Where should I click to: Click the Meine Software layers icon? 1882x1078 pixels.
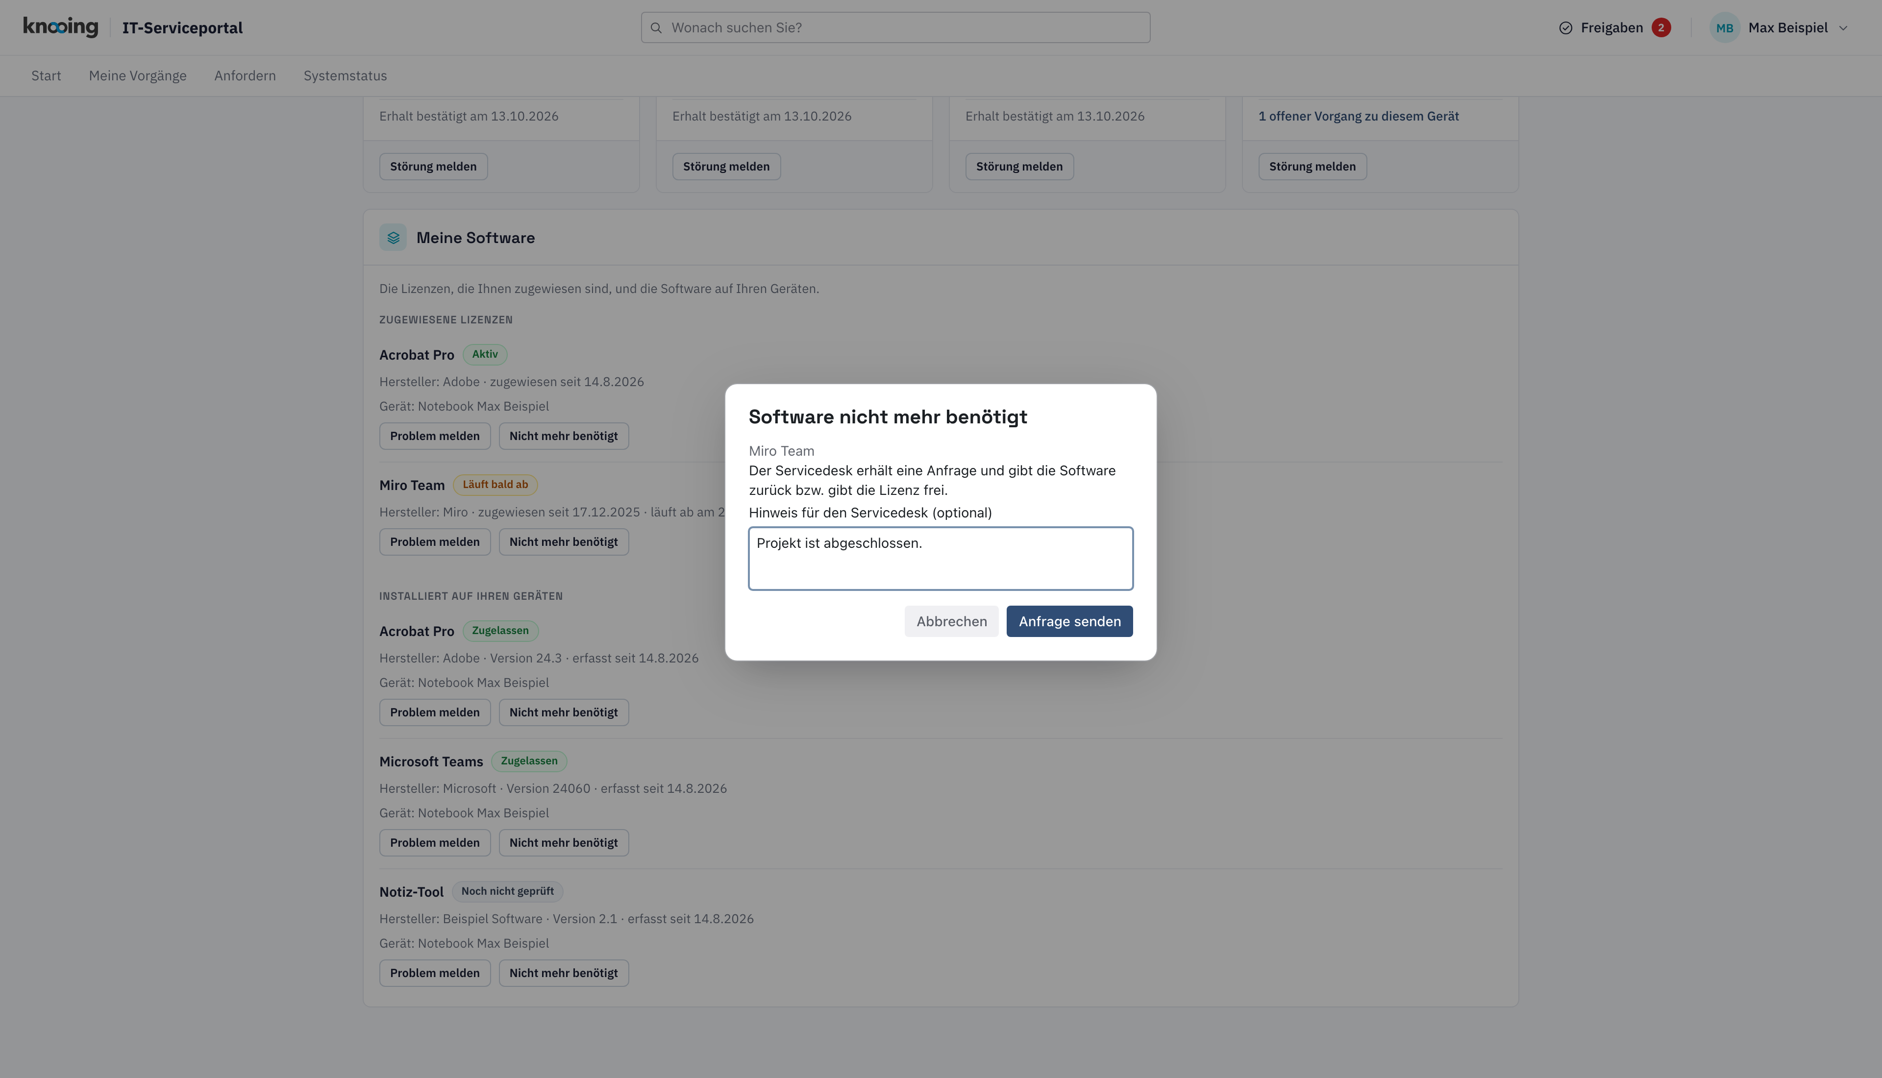click(x=393, y=238)
